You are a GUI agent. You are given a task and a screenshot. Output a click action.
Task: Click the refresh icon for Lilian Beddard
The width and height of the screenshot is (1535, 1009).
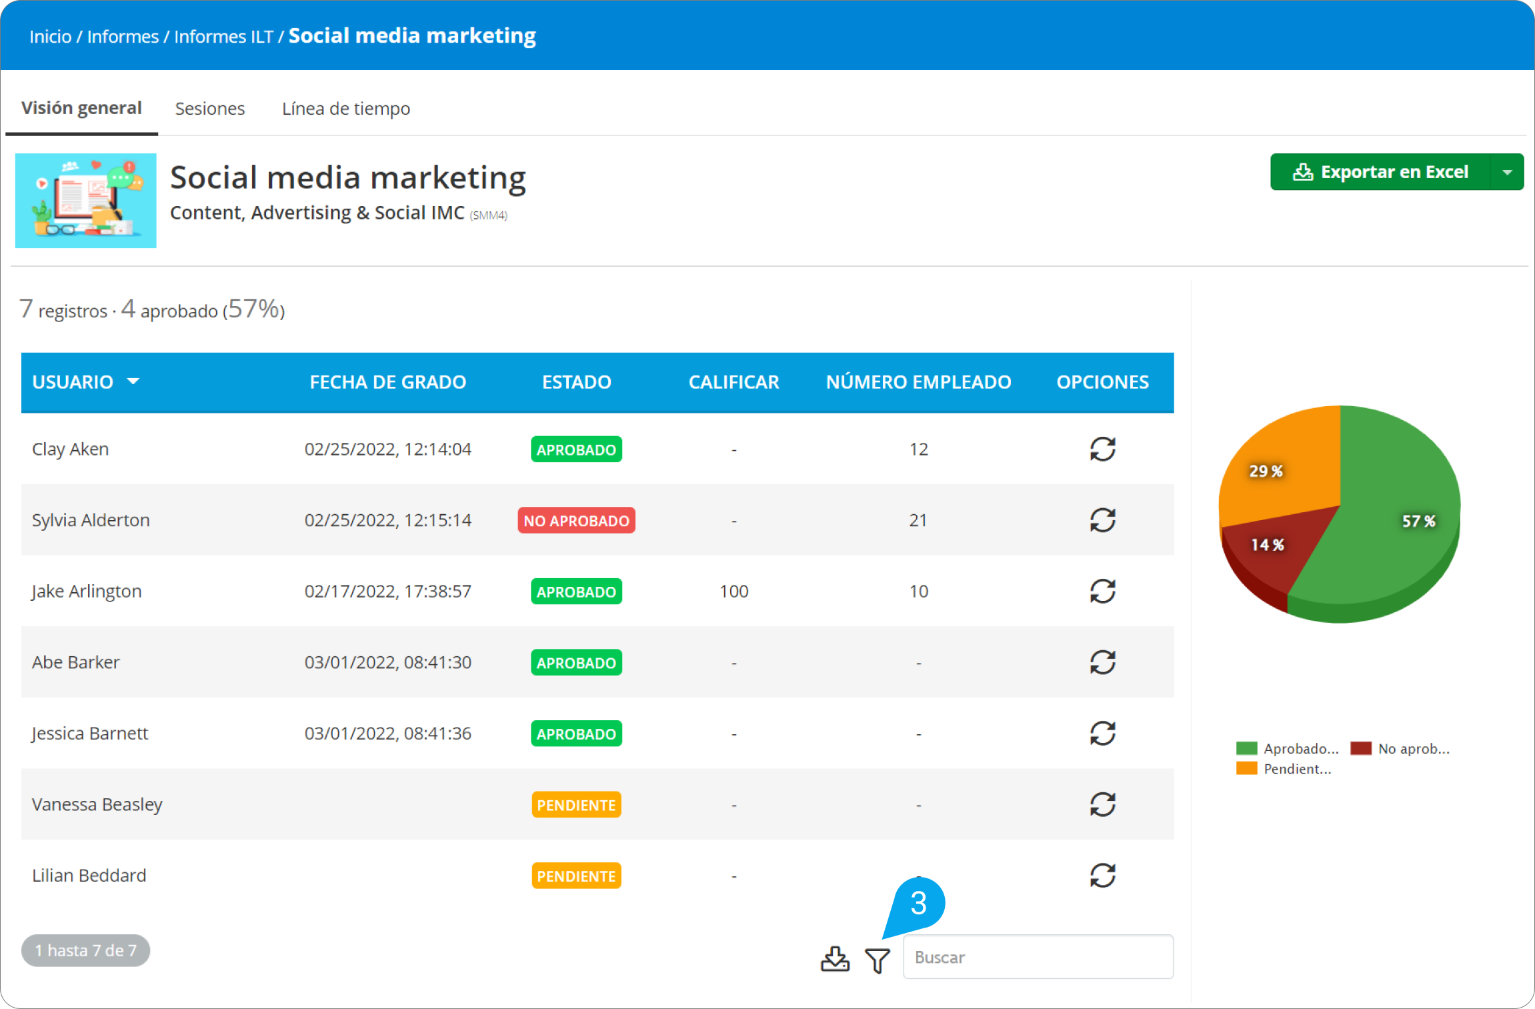(x=1102, y=876)
